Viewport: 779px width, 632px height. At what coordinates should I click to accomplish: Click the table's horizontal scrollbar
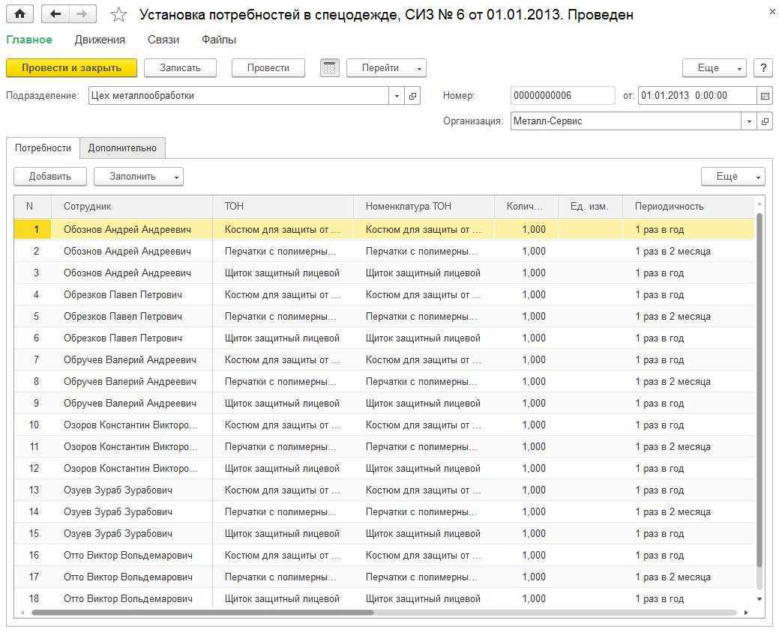coord(202,613)
